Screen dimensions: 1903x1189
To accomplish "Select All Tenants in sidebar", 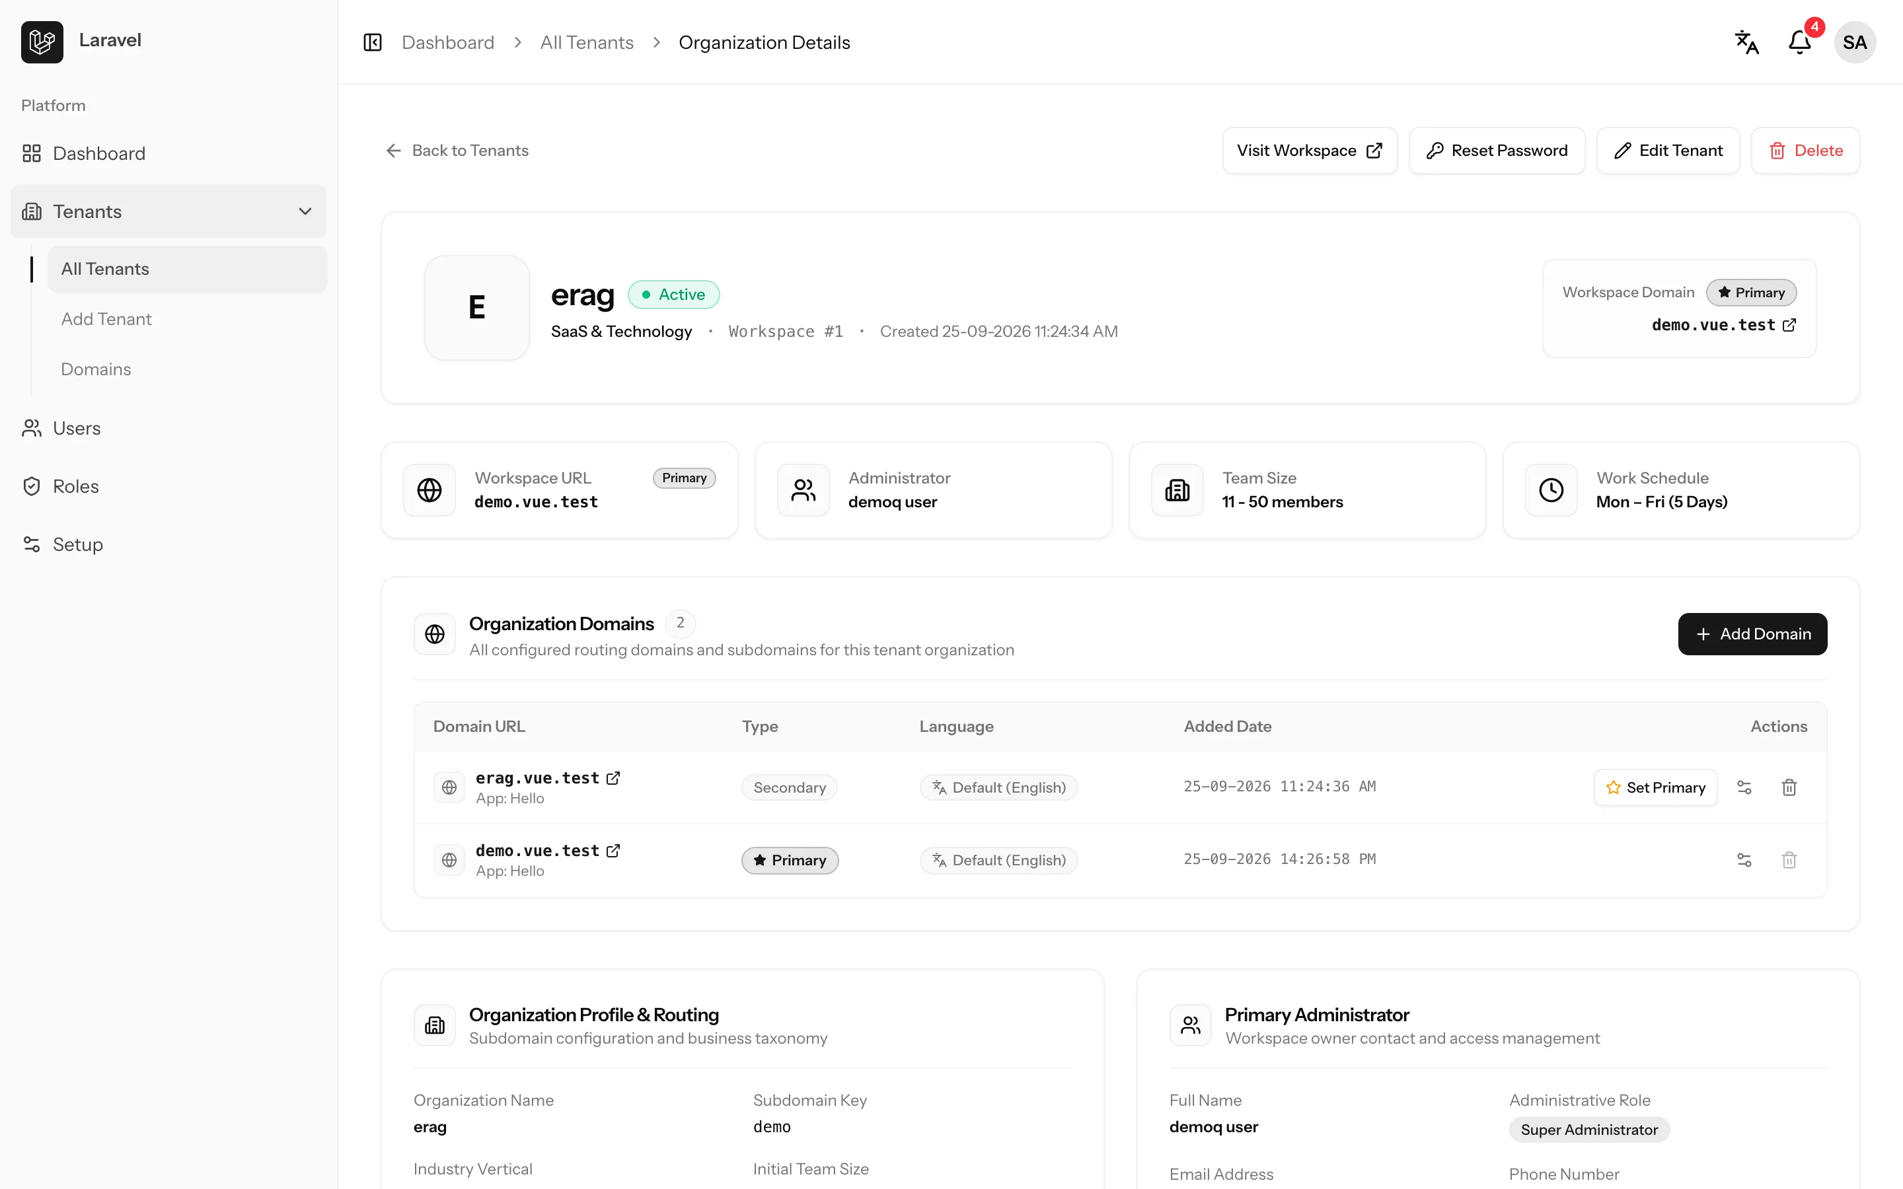I will pos(187,269).
